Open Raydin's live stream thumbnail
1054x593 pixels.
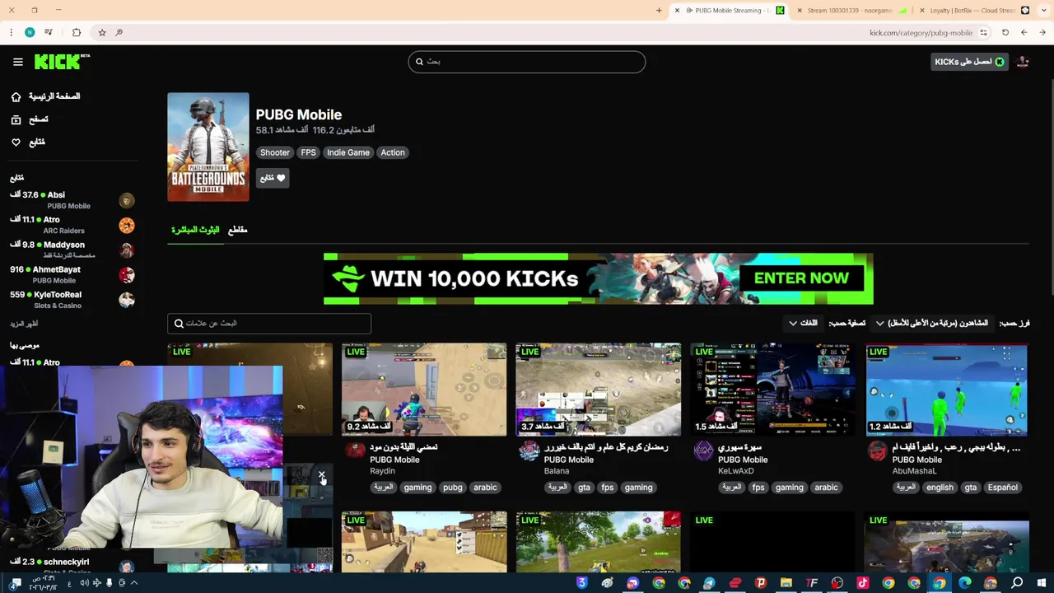point(424,390)
